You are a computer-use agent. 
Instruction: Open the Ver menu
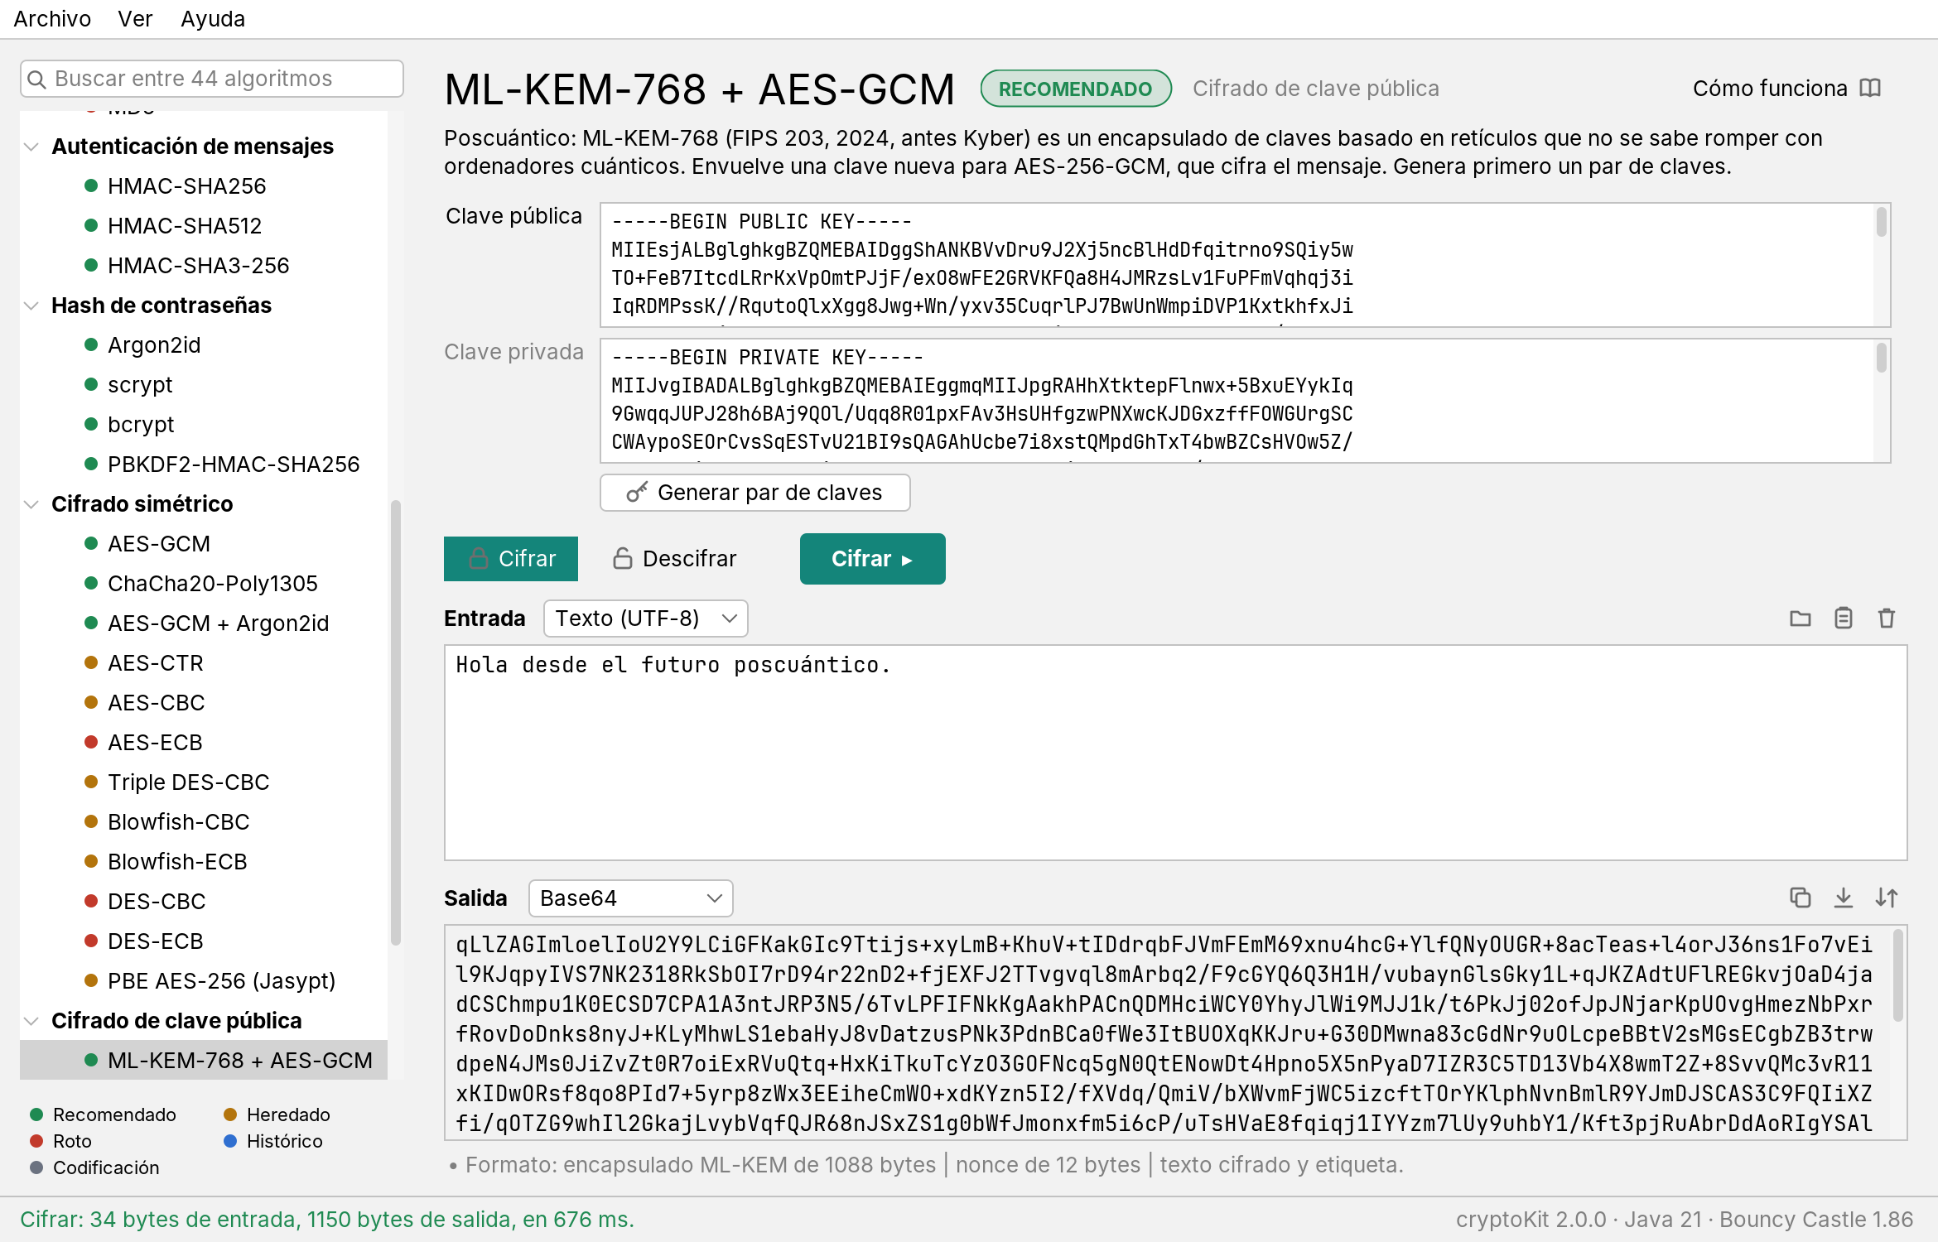(x=135, y=18)
